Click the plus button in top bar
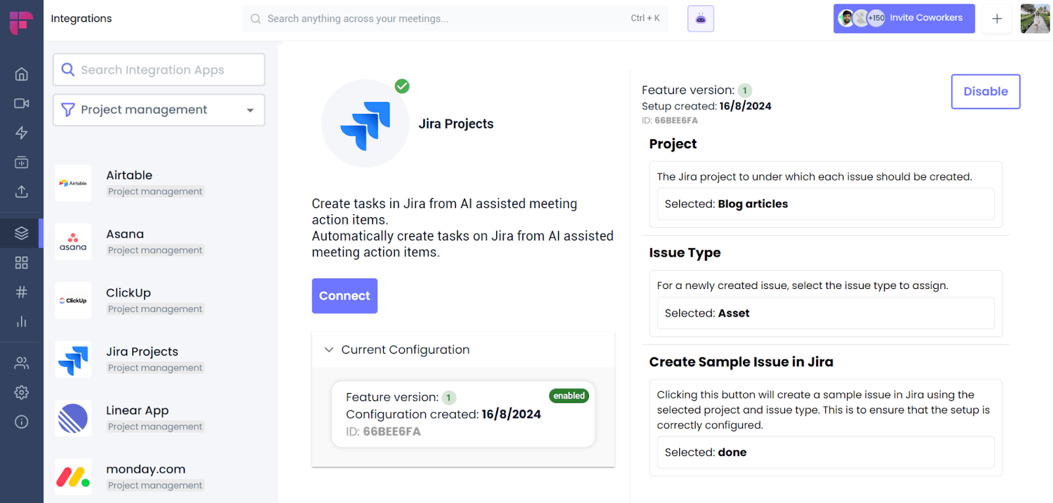Image resolution: width=1053 pixels, height=503 pixels. (997, 18)
